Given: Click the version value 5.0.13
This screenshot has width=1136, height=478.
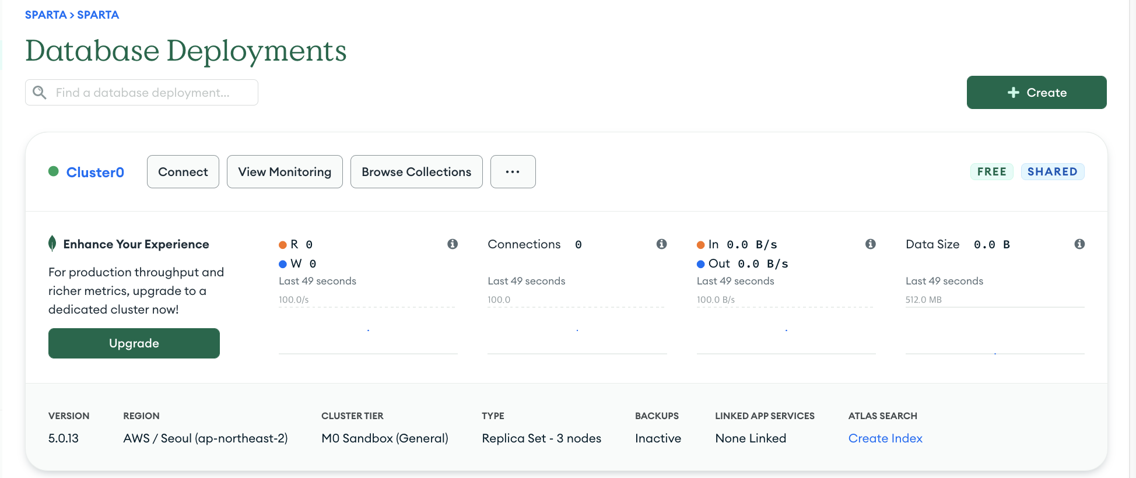Looking at the screenshot, I should tap(64, 438).
